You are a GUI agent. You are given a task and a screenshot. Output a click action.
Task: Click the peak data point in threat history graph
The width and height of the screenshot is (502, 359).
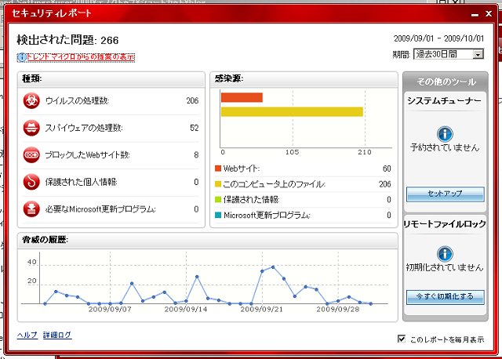click(x=273, y=267)
